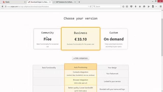Click the address bar URL field
163x92 pixels.
[x=47, y=6]
